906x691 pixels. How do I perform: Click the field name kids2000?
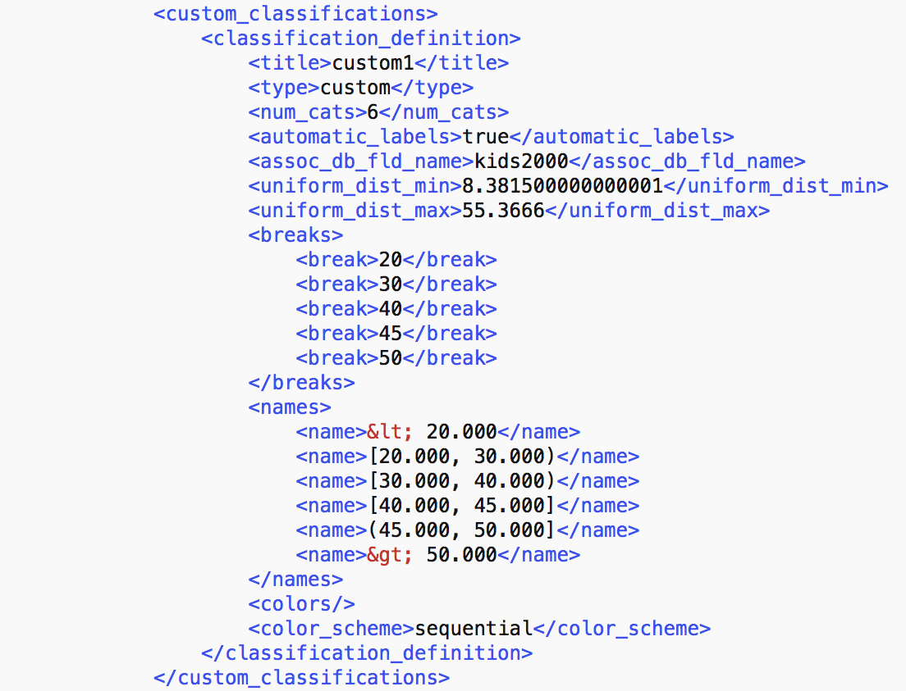coord(521,161)
